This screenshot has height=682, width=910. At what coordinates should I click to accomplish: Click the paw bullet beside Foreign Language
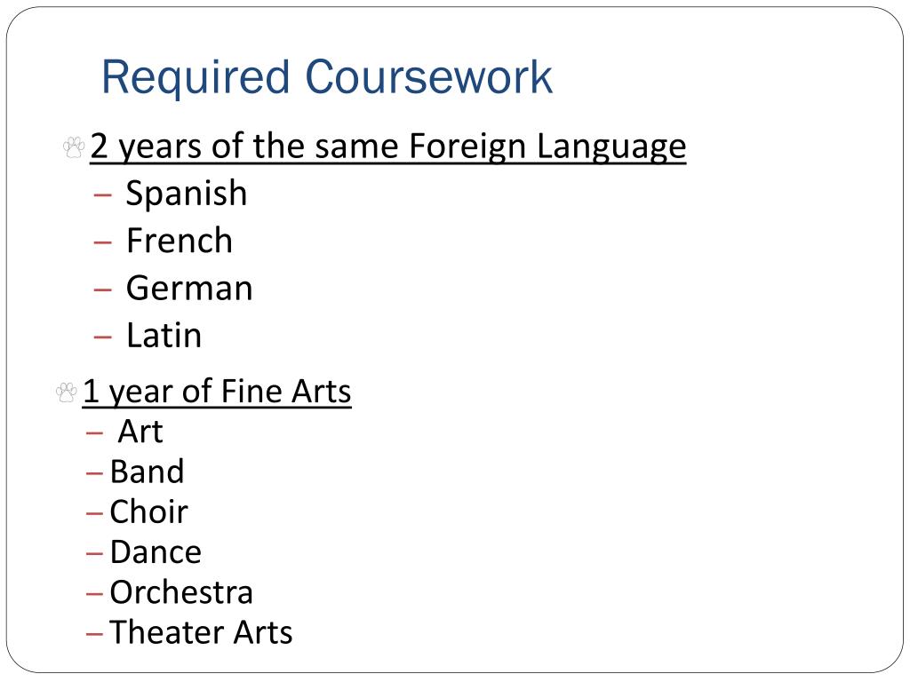click(x=74, y=147)
